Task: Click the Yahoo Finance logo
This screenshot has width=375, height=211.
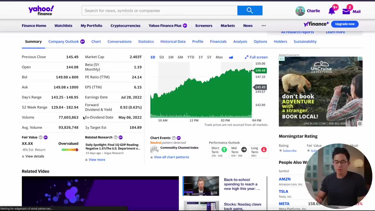Action: coord(41,11)
